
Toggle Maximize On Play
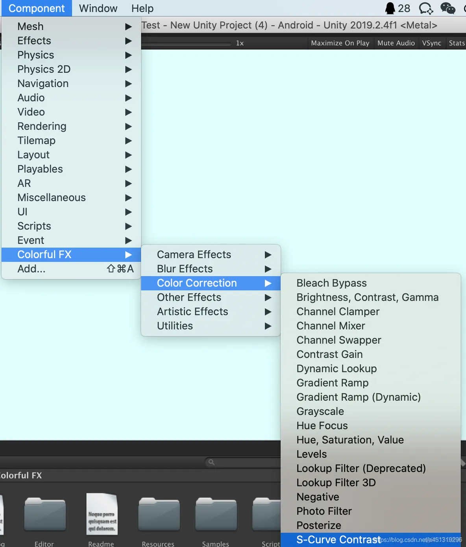click(x=340, y=43)
